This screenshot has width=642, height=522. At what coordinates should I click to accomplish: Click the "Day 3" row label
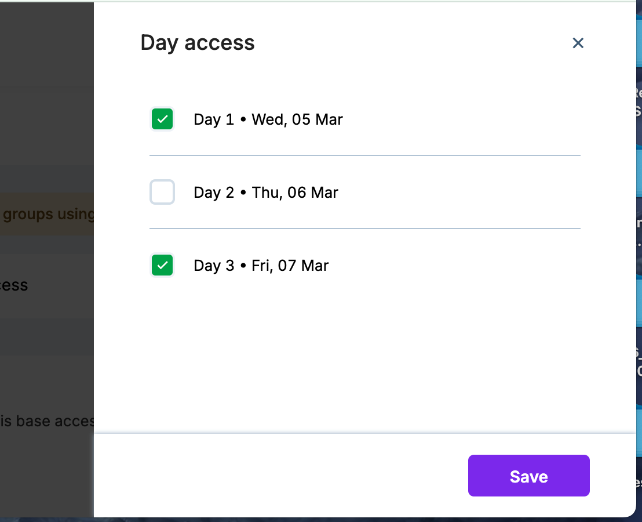tap(214, 266)
